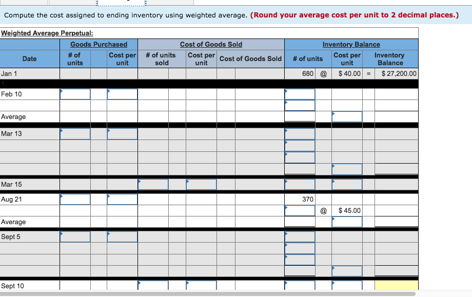472x297 pixels.
Task: Click Mar 15 sold cost per unit field
Action: click(x=201, y=185)
